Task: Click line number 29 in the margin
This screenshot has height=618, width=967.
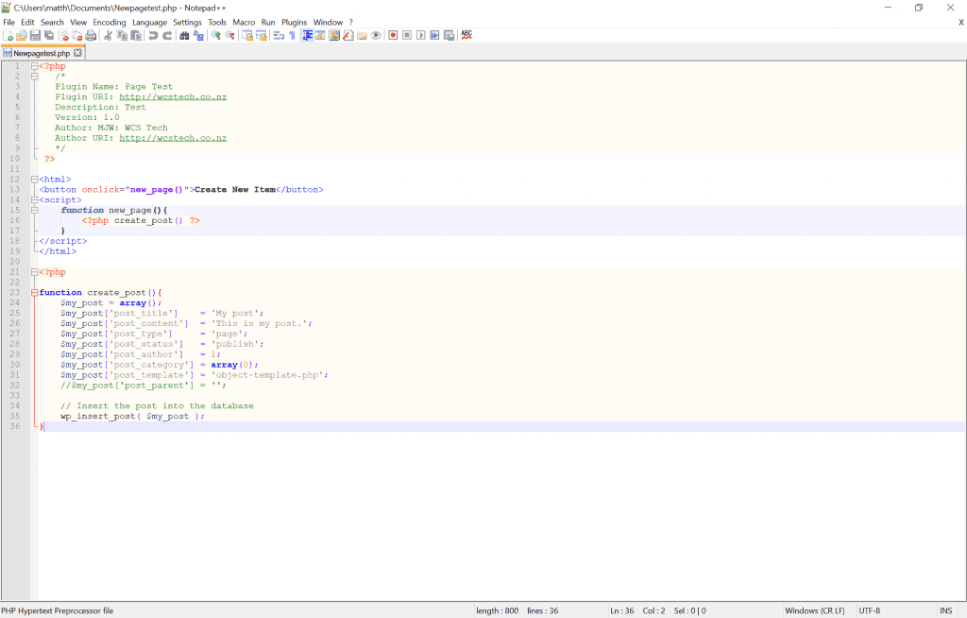Action: click(x=14, y=354)
